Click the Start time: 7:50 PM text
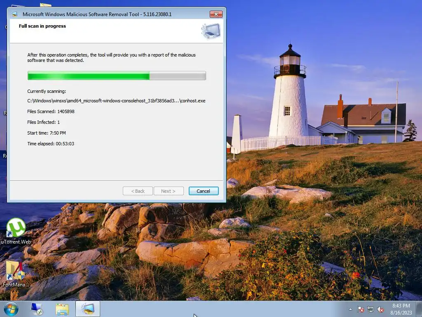Image resolution: width=422 pixels, height=317 pixels. click(x=47, y=133)
